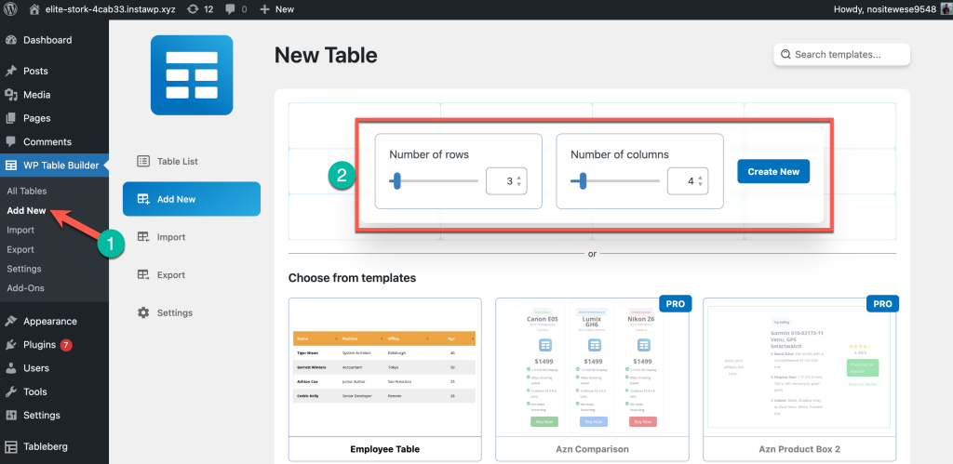
Task: Click the WordPress logo icon
Action: (11, 9)
